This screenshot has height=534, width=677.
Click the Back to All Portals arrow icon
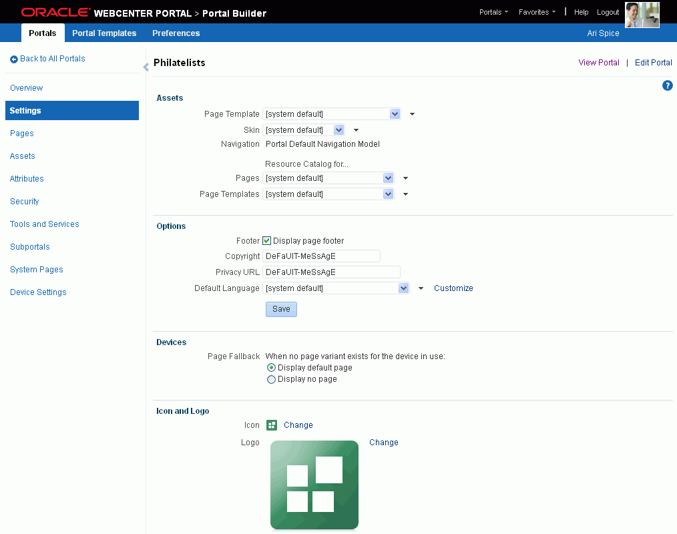click(14, 59)
